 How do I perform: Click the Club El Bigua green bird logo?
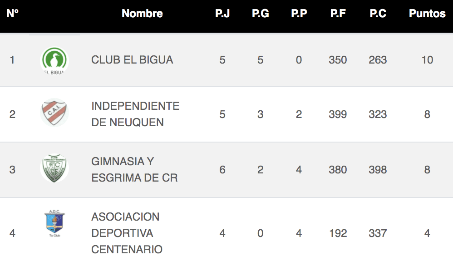[54, 60]
